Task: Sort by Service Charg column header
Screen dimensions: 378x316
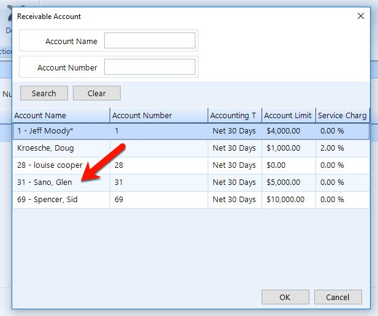Action: pos(342,116)
